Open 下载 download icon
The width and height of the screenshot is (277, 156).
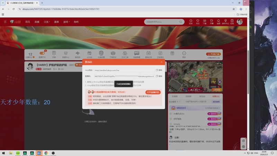(205, 22)
